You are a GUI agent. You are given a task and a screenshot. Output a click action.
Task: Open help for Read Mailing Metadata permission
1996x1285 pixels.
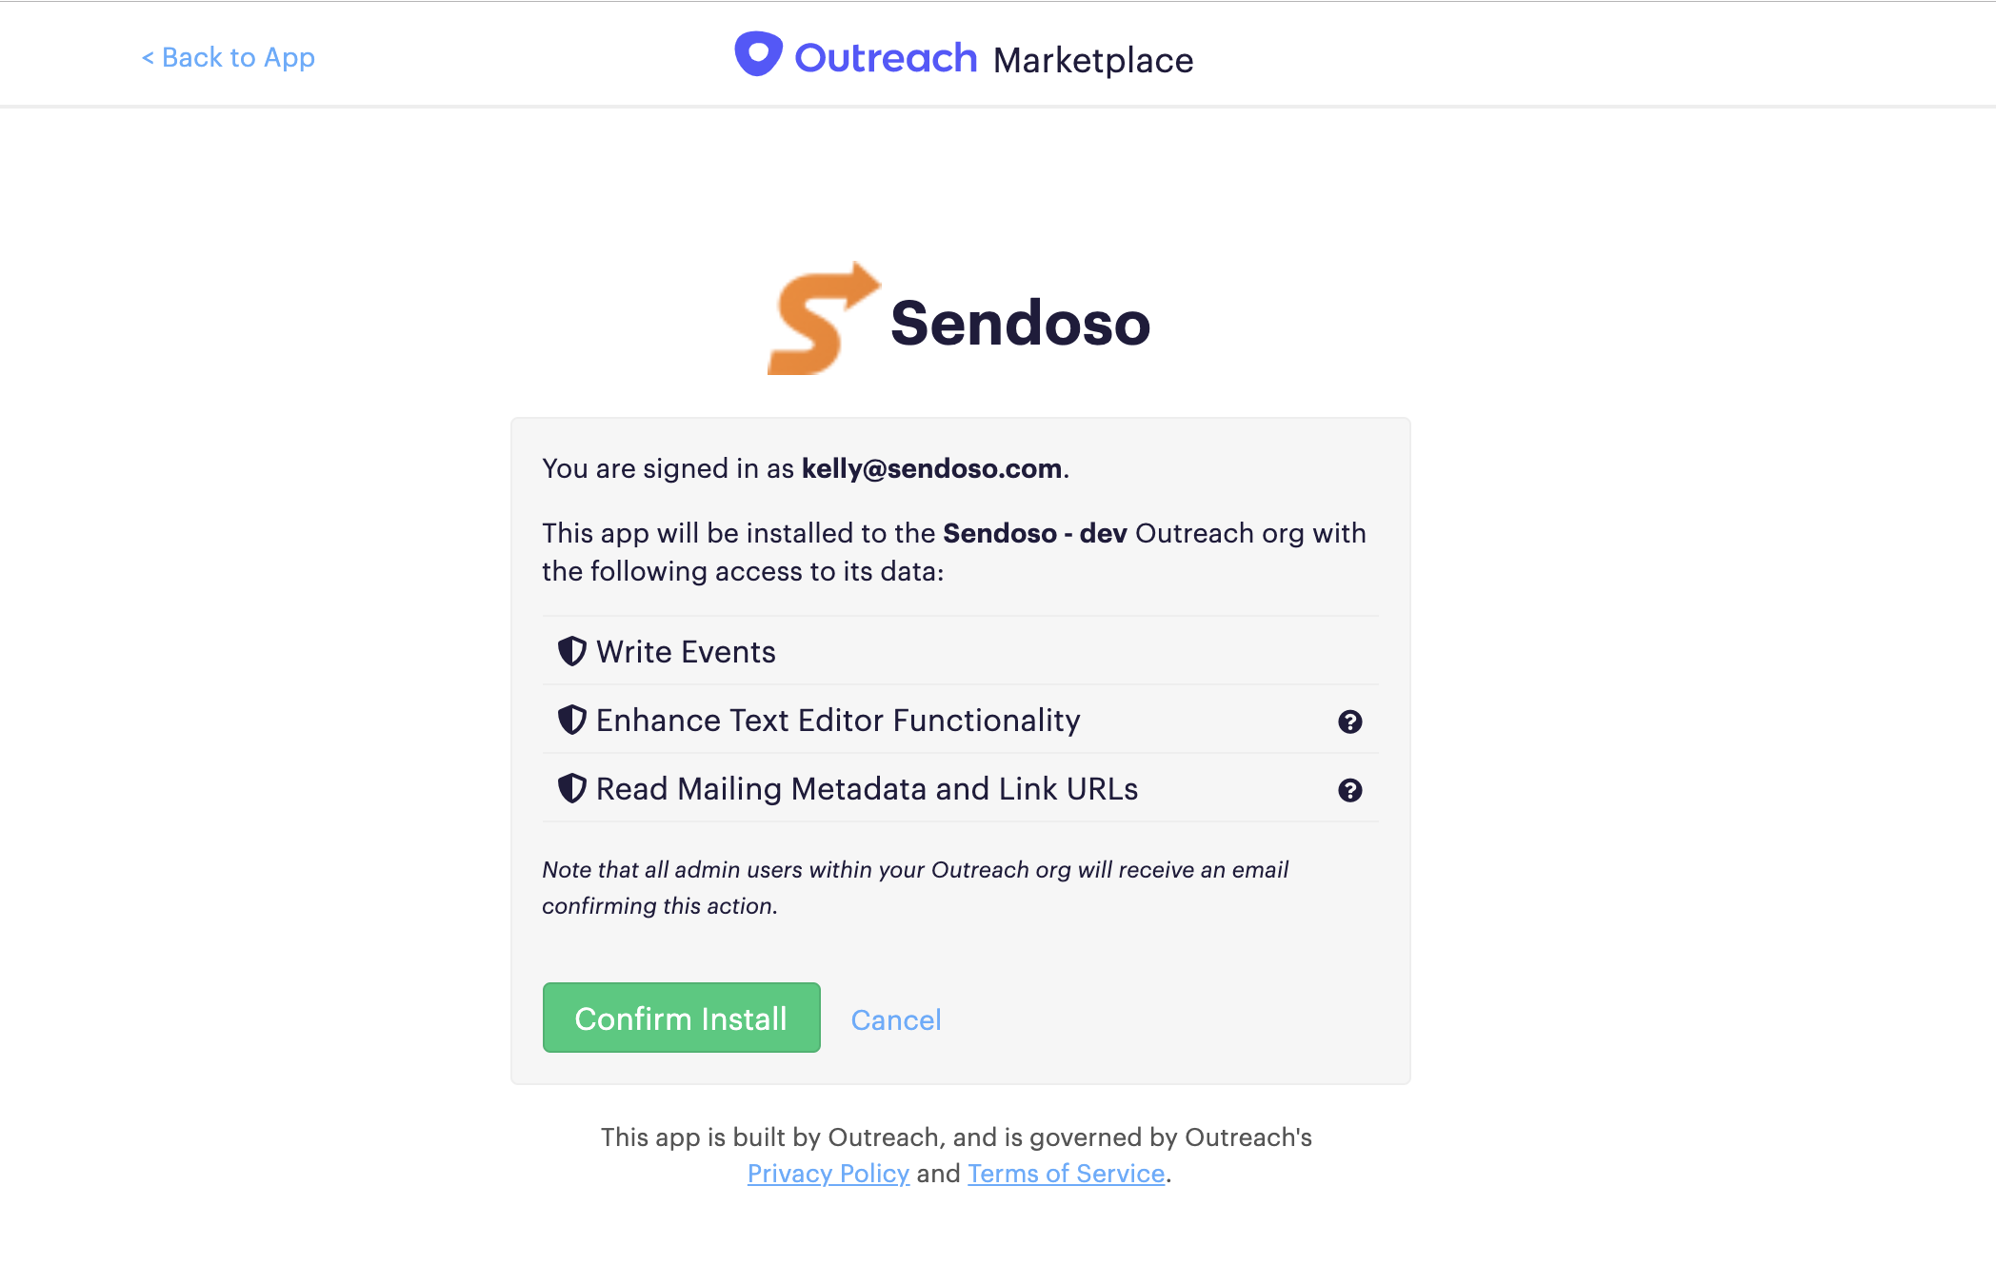pyautogui.click(x=1349, y=790)
